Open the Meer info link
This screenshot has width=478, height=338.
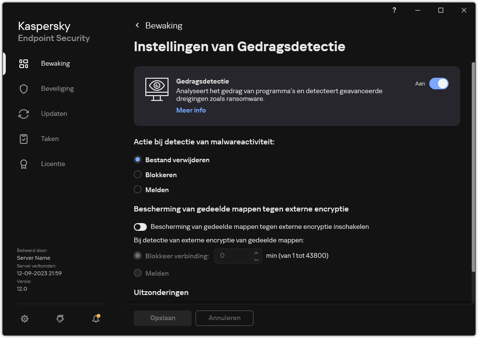point(191,110)
